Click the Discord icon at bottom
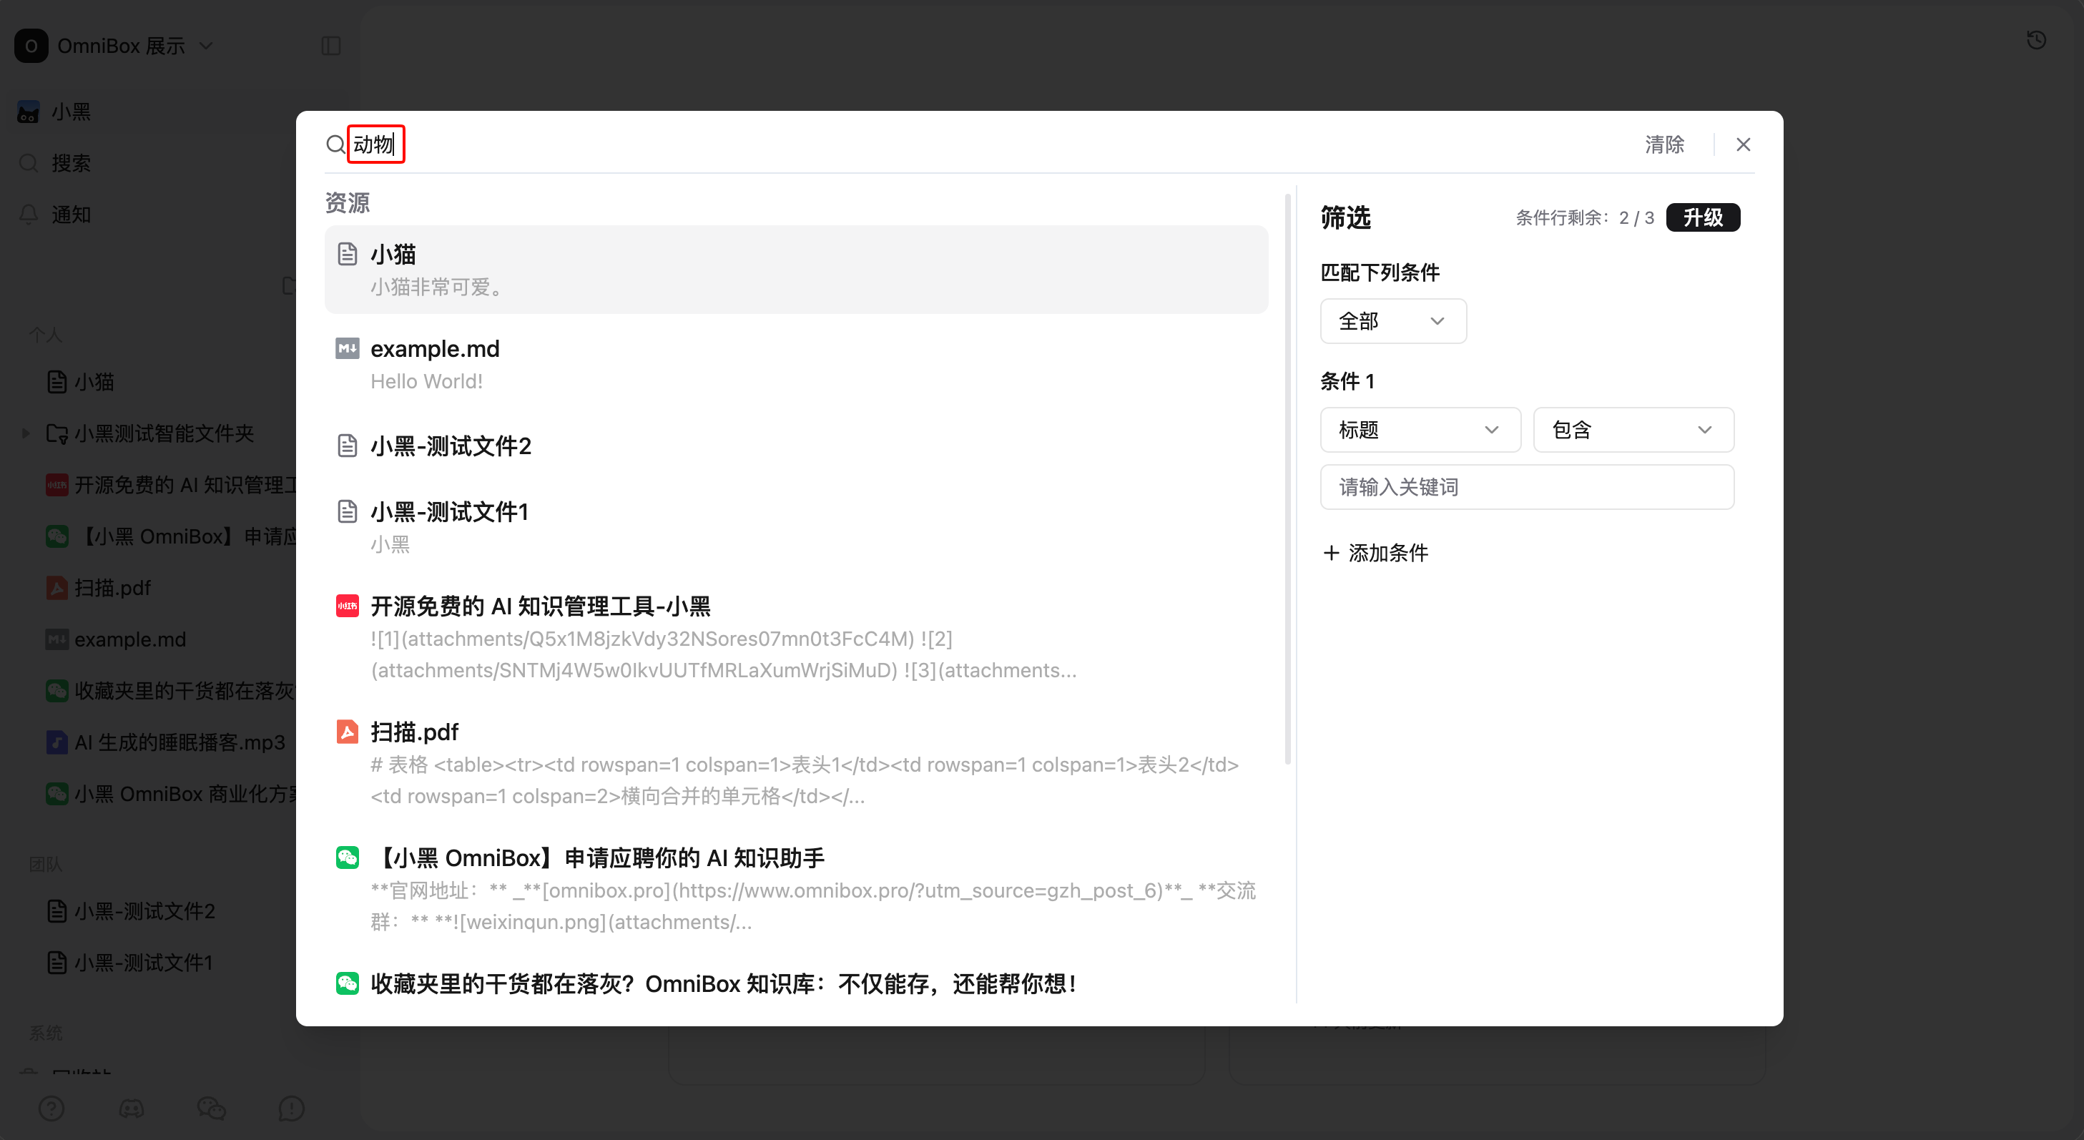 (x=131, y=1108)
